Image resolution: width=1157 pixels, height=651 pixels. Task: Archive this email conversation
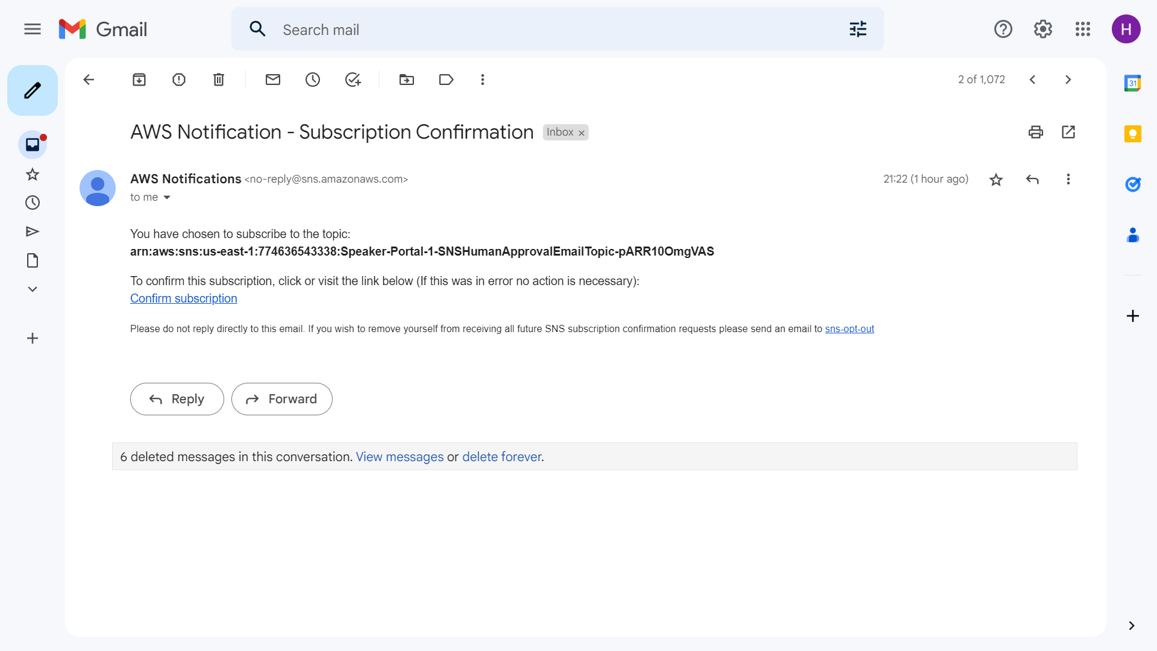139,80
